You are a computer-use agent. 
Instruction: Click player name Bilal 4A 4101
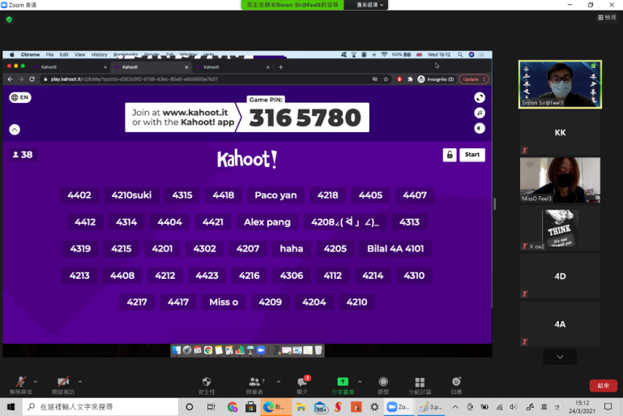pos(395,249)
